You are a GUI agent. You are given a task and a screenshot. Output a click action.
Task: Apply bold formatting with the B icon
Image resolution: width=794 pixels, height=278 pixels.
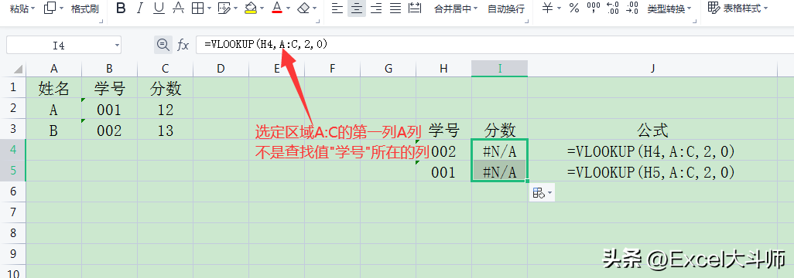pos(121,8)
